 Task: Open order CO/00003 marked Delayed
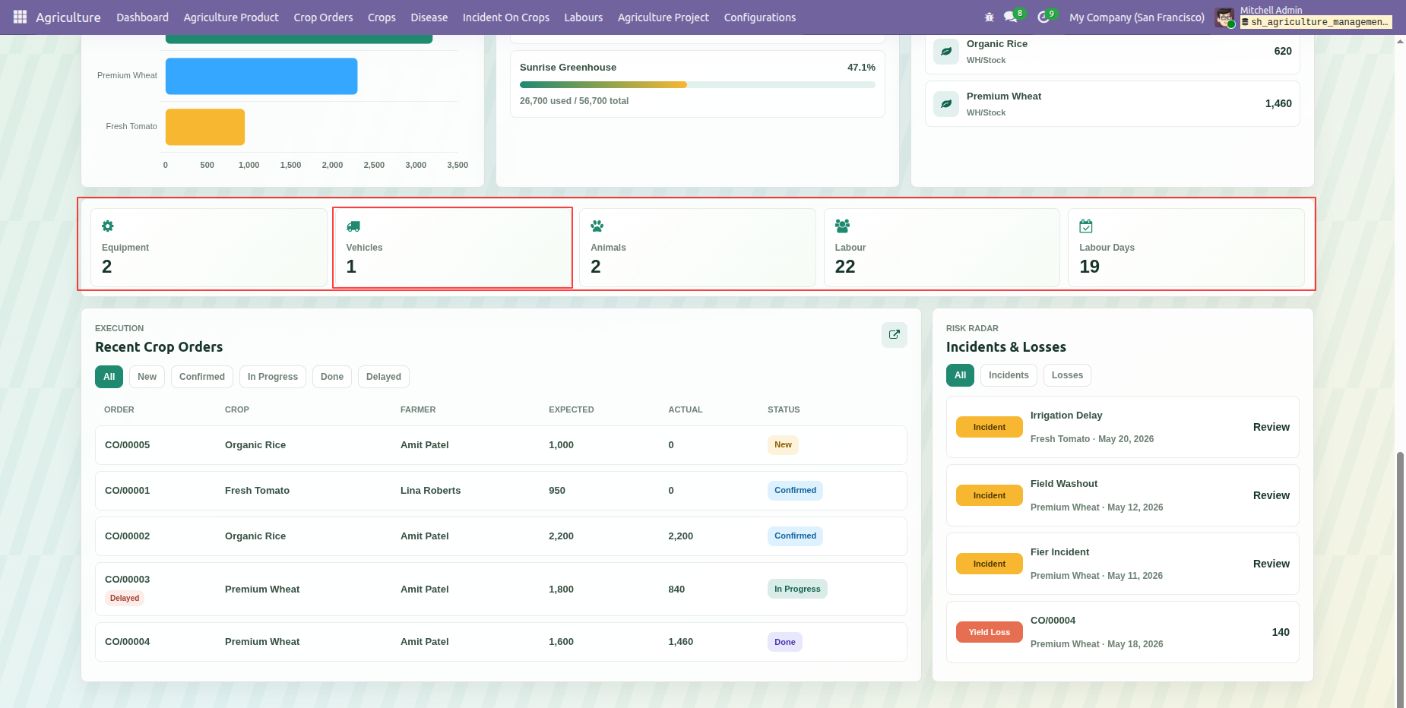501,589
